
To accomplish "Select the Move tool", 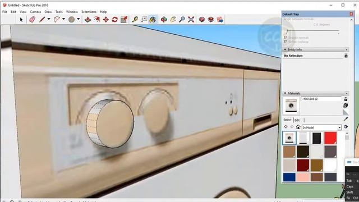I will point(106,20).
